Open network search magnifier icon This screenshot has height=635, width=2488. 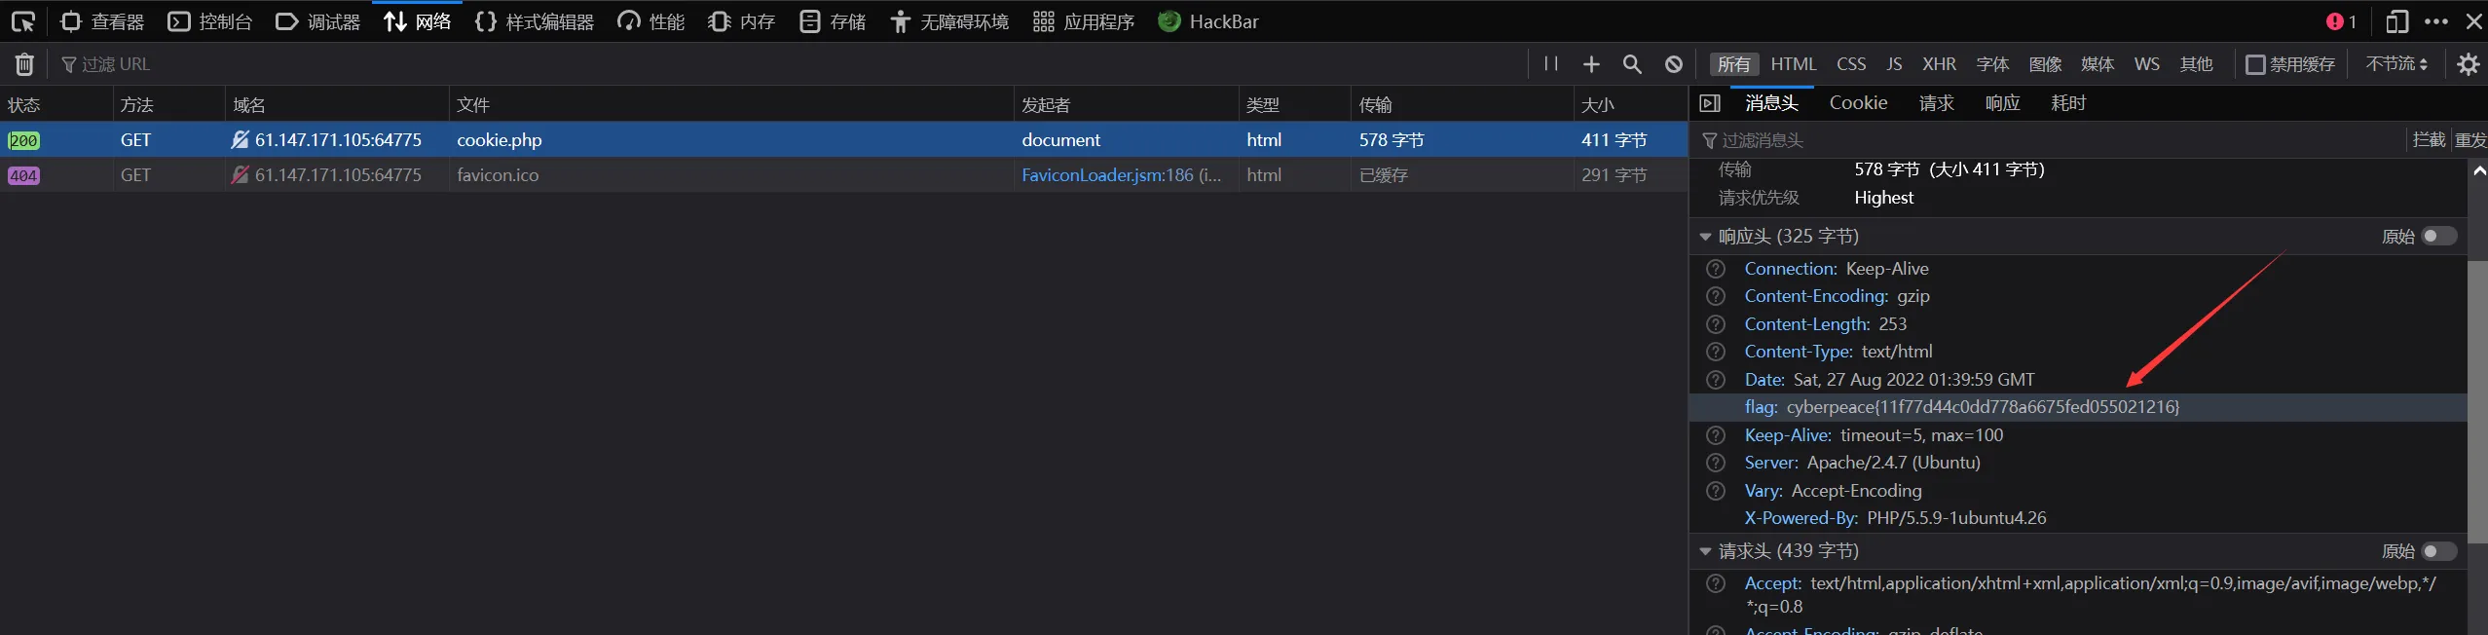click(x=1632, y=64)
